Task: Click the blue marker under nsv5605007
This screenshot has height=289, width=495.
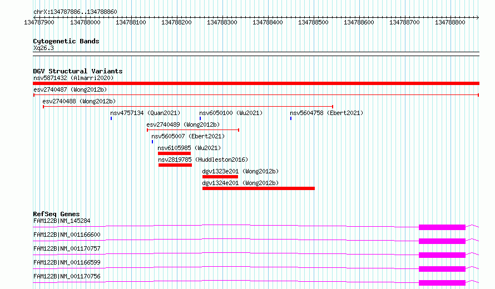Action: [x=152, y=142]
